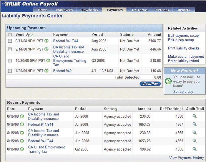The width and height of the screenshot is (206, 162).
Task: Open View Payment History link
Action: [x=186, y=158]
